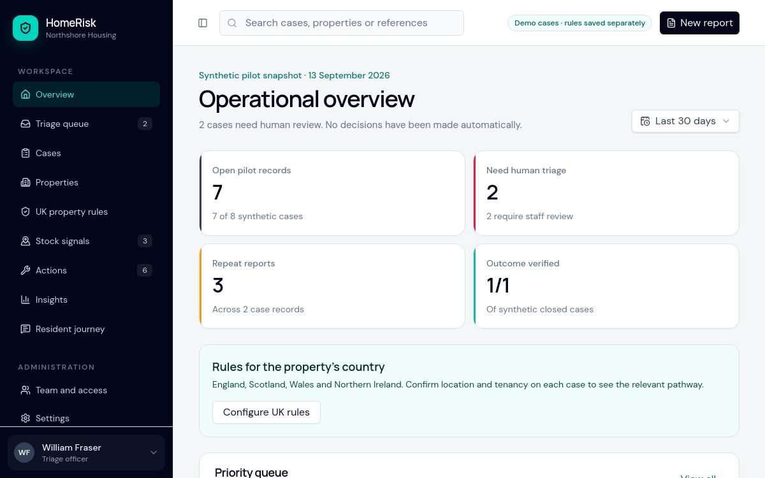The height and width of the screenshot is (478, 765).
Task: Open the Cases section
Action: [86, 153]
